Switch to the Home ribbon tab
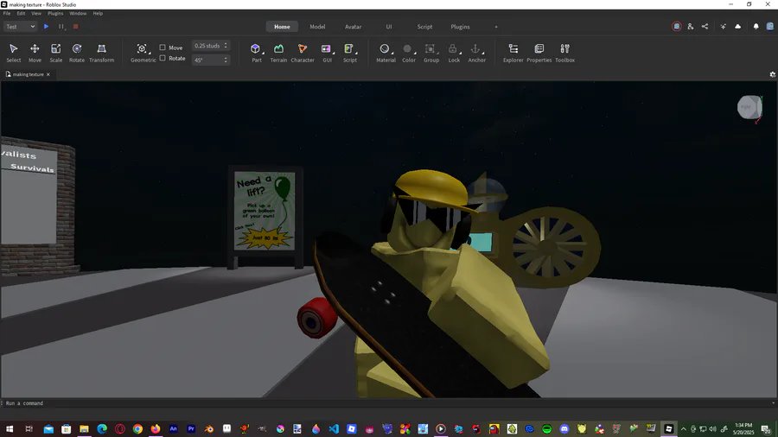This screenshot has width=778, height=437. click(282, 27)
